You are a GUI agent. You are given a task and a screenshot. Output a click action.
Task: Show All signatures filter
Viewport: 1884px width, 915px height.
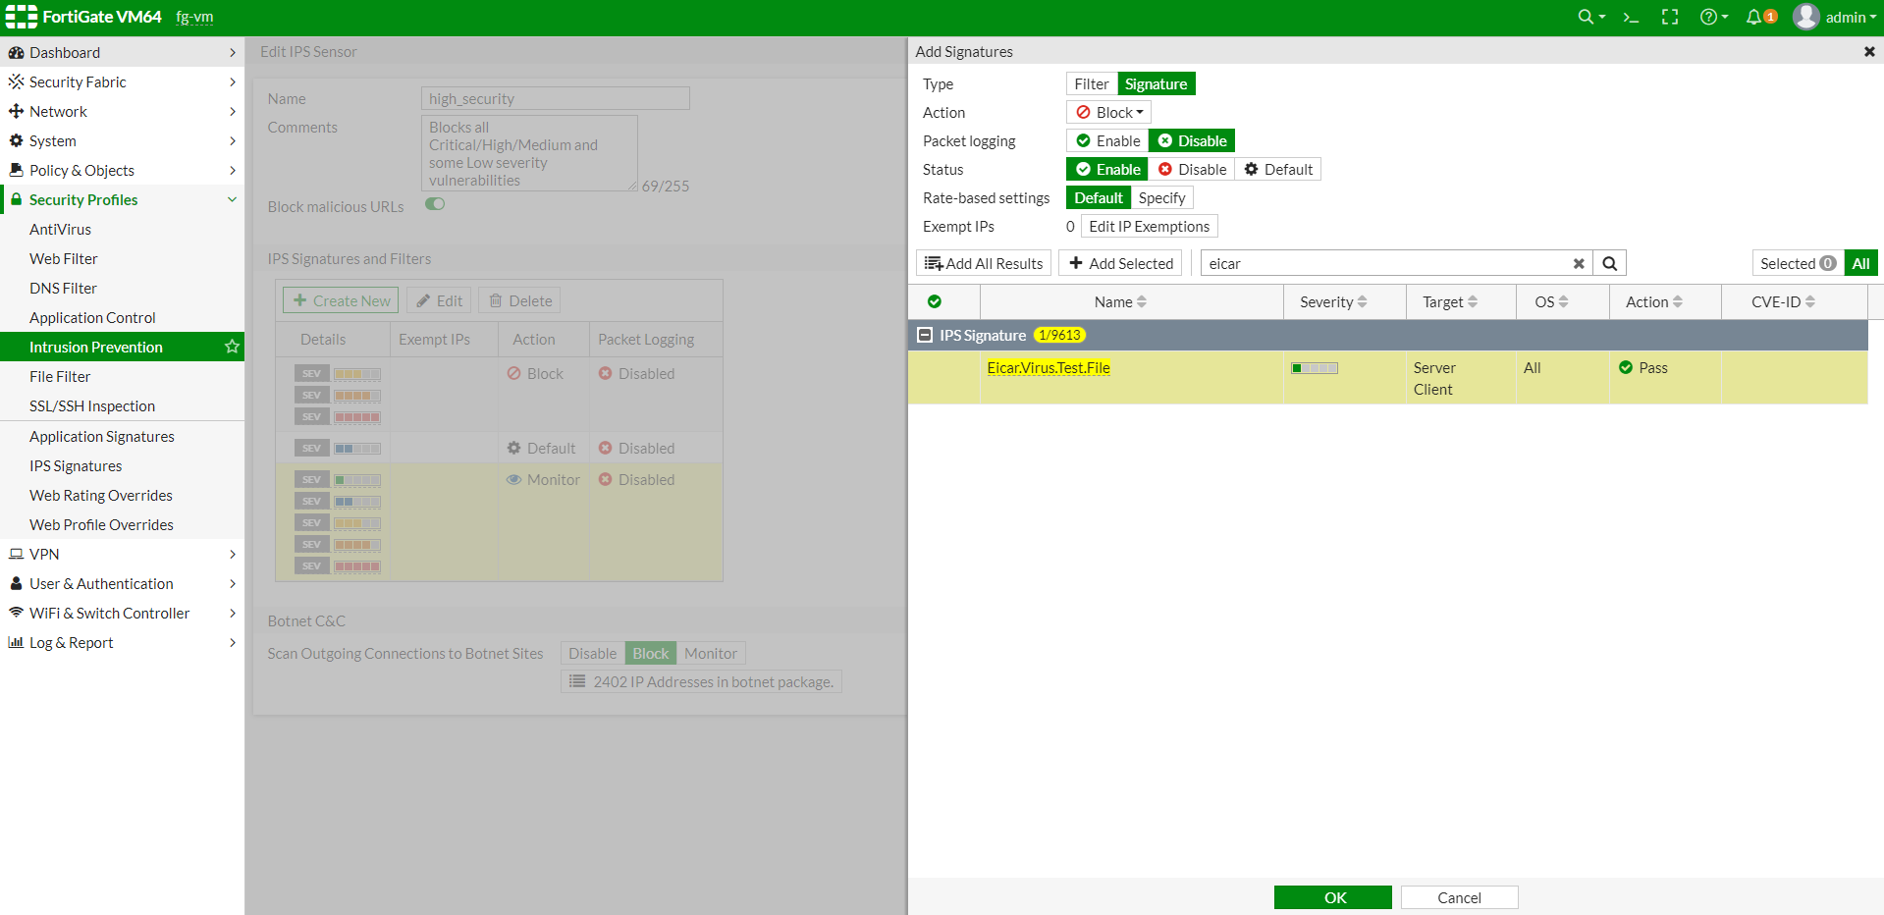click(1860, 263)
